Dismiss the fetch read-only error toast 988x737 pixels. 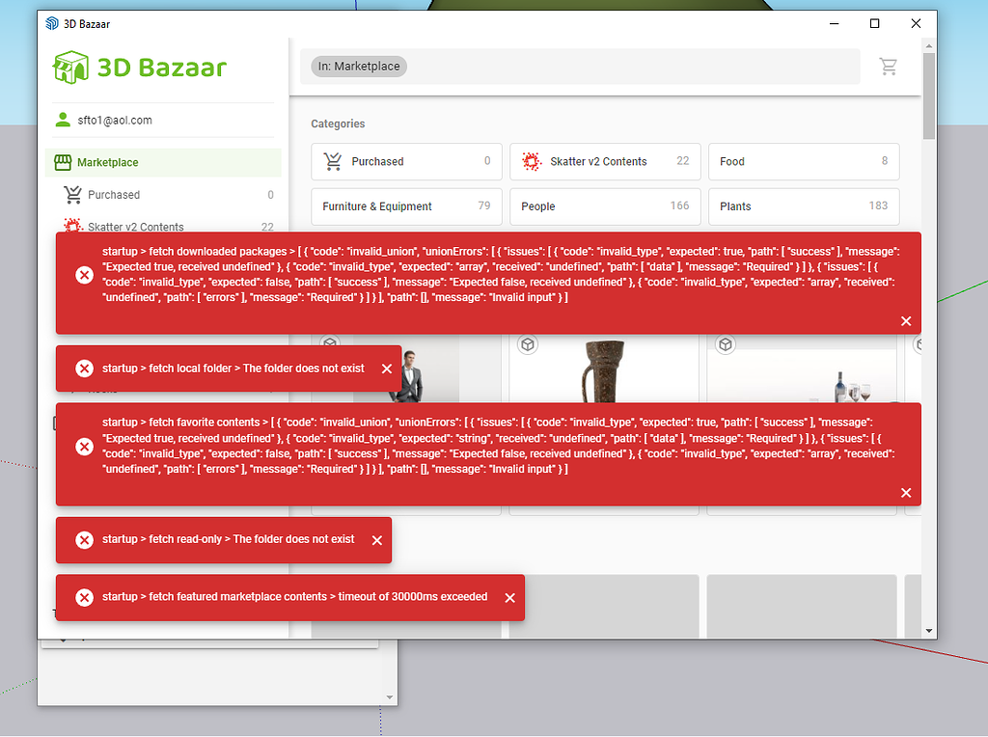(x=377, y=540)
